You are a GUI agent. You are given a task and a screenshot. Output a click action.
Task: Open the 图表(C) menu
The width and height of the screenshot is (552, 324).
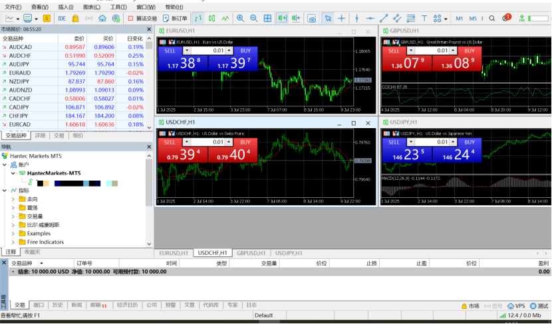92,7
